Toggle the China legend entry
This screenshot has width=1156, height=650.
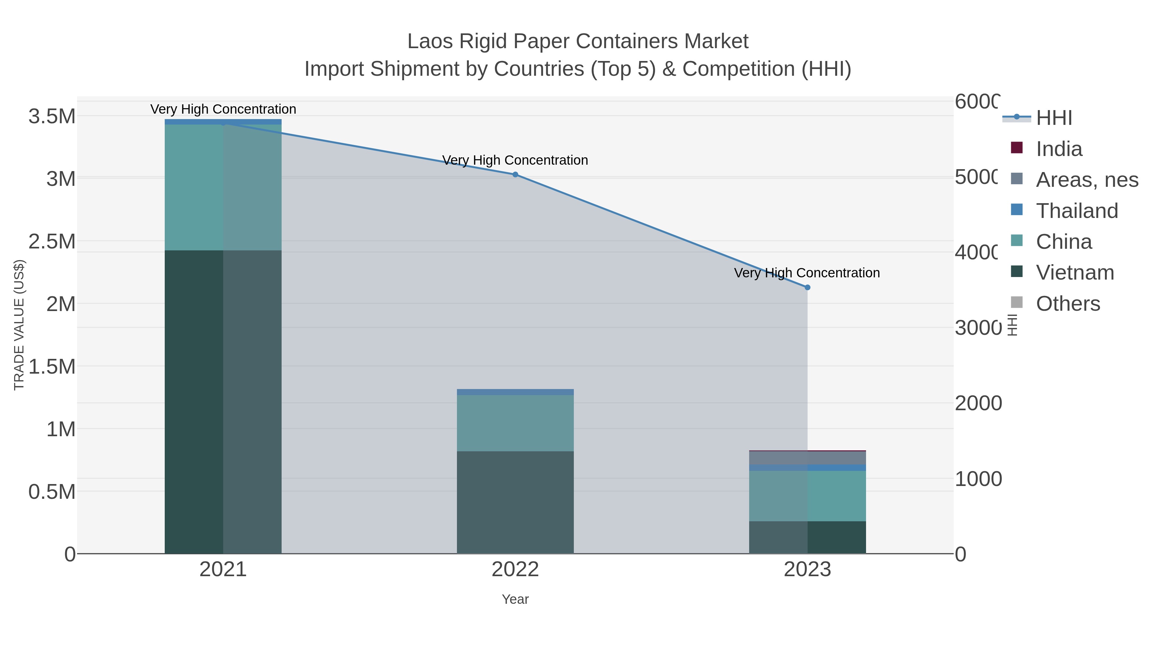click(x=1051, y=241)
